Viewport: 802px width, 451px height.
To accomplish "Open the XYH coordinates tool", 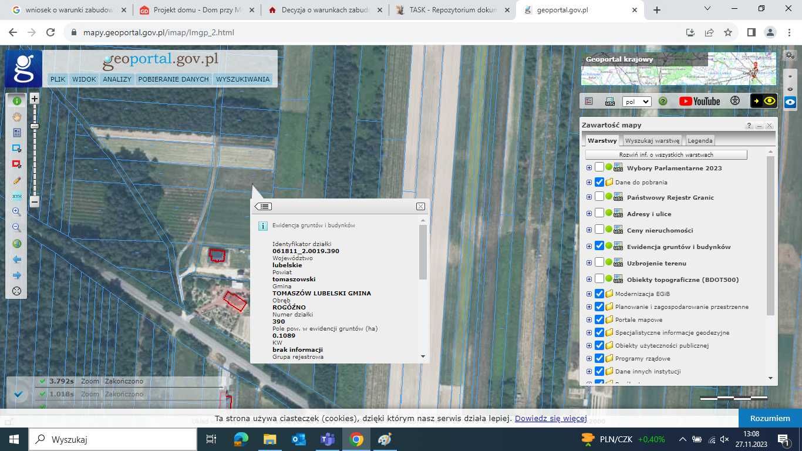I will click(x=16, y=196).
